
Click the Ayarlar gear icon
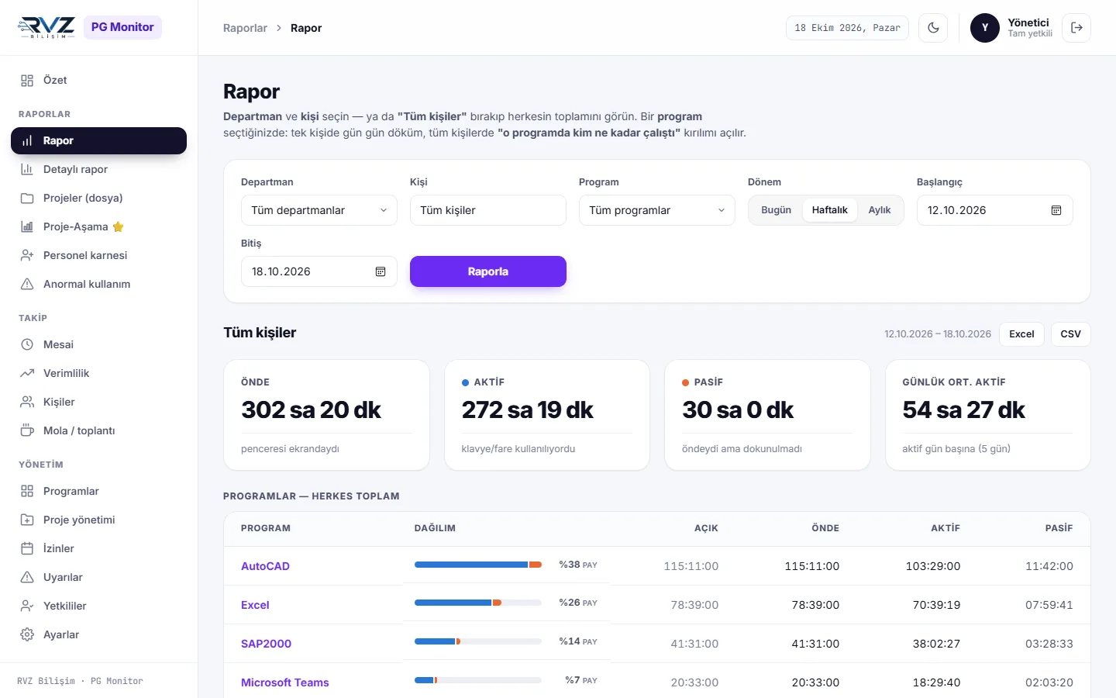pos(27,634)
